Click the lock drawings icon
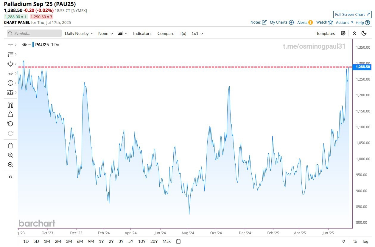375x247 pixels. click(x=10, y=114)
